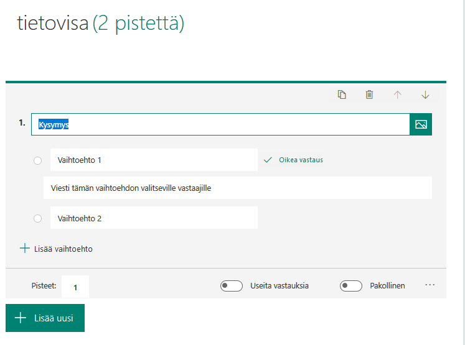Image resolution: width=465 pixels, height=345 pixels.
Task: Click the plus icon beside Lisää vaihtoehto
Action: tap(25, 248)
